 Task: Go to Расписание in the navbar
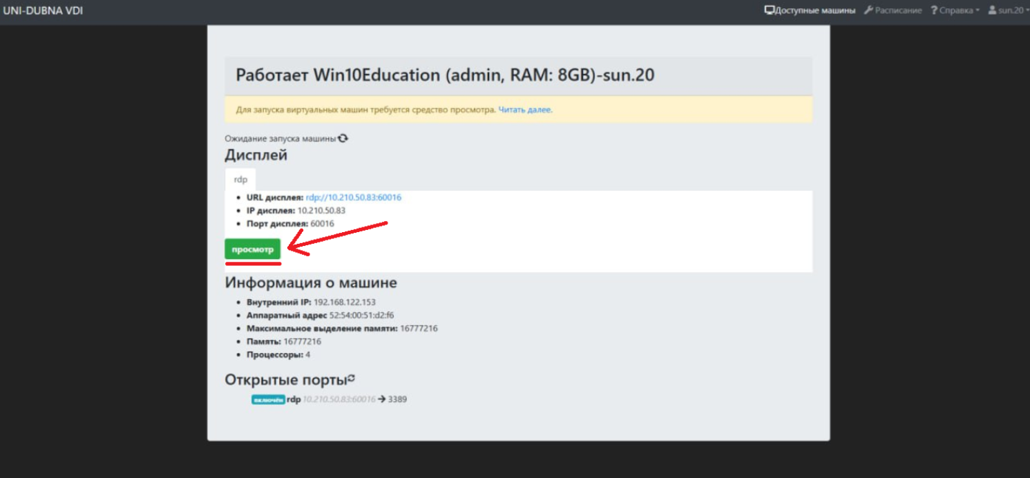[898, 10]
